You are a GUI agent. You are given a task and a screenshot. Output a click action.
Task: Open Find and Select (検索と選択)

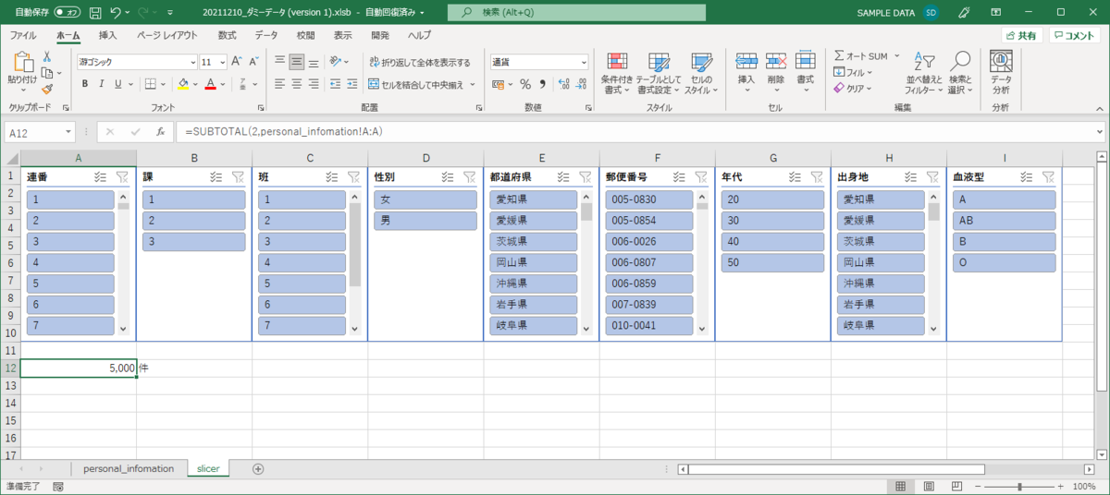(961, 73)
